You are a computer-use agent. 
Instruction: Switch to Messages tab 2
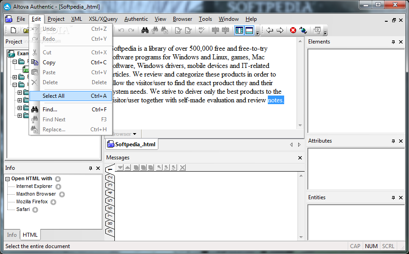point(110,177)
